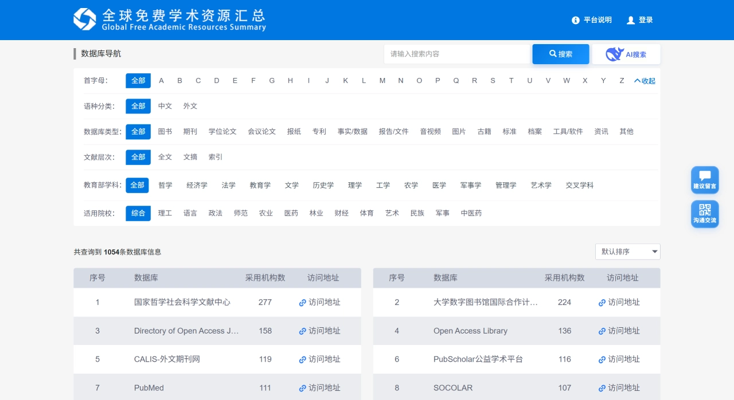Click 登录 text link
Screen dimensions: 734x400
tap(646, 20)
